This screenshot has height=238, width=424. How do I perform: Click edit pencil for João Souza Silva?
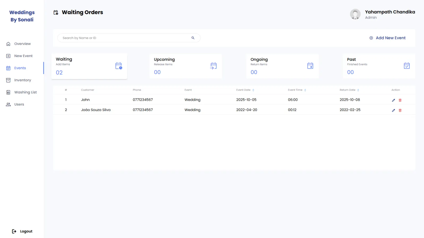point(393,110)
